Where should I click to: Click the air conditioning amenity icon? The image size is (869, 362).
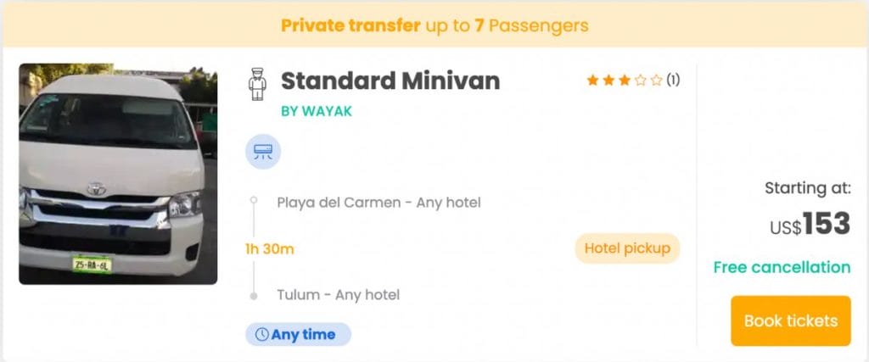pos(263,152)
